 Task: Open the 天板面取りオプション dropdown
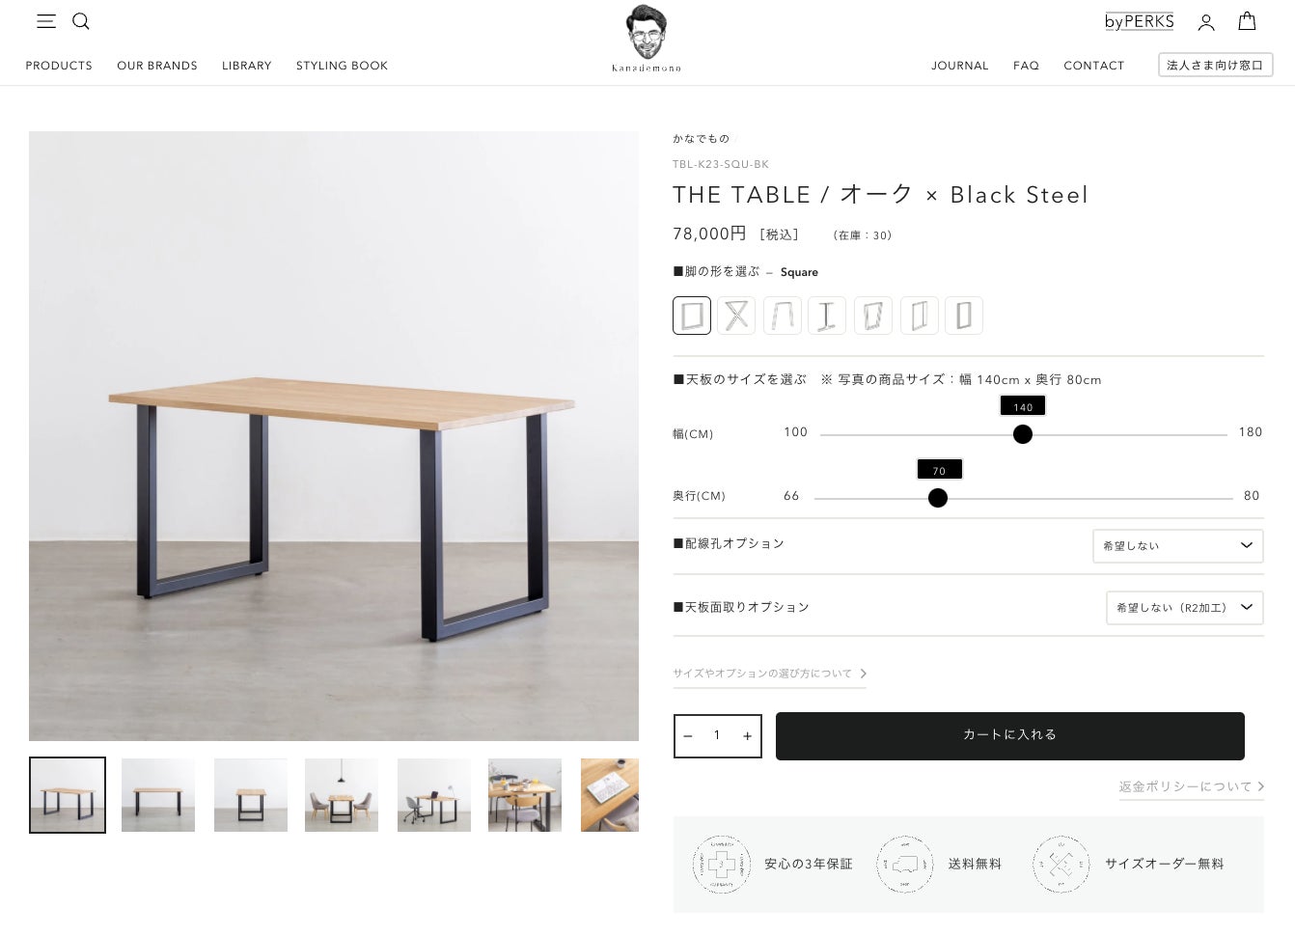[x=1184, y=608]
